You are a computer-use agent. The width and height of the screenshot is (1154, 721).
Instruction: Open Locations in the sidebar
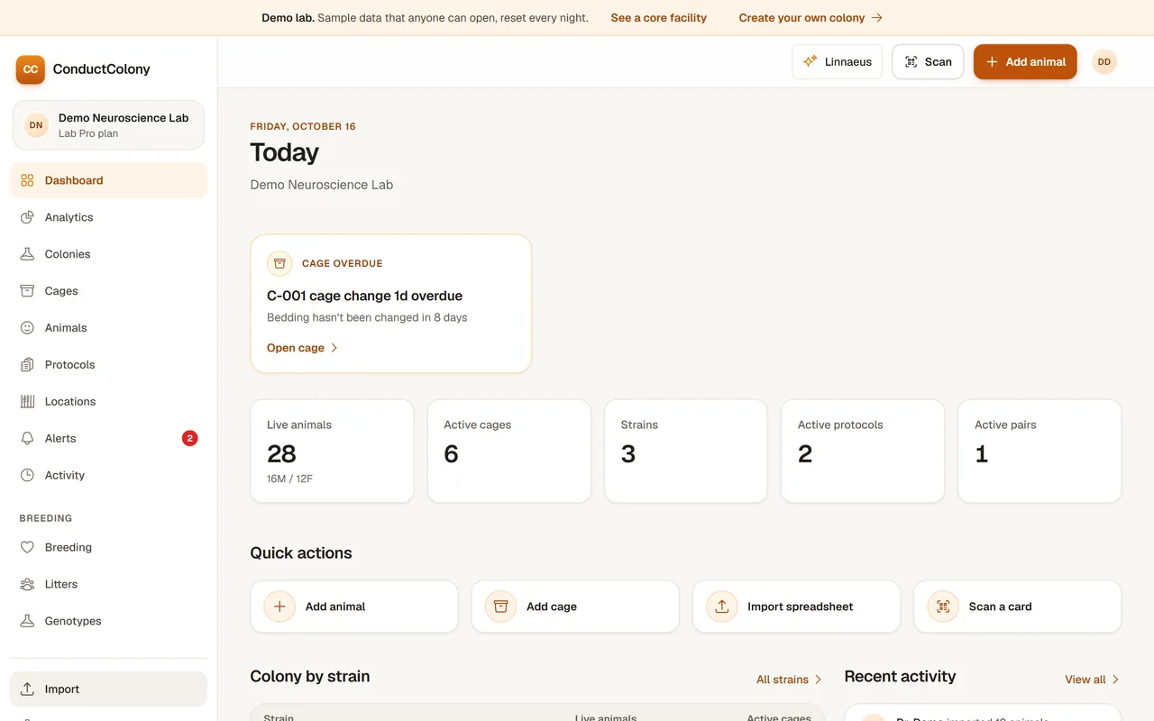pos(108,402)
